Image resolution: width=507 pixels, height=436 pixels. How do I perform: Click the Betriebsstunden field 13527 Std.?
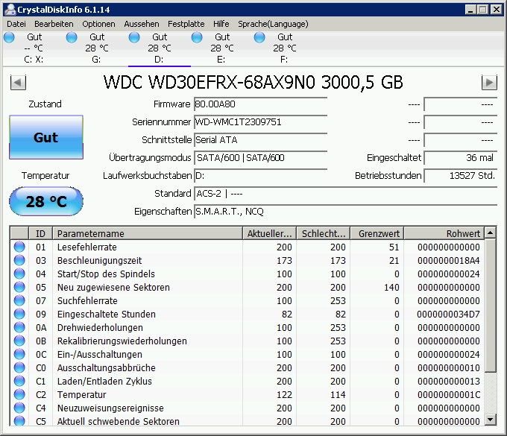pyautogui.click(x=461, y=176)
